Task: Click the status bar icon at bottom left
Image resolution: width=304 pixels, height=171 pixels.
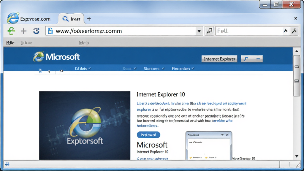Action: (x=7, y=164)
